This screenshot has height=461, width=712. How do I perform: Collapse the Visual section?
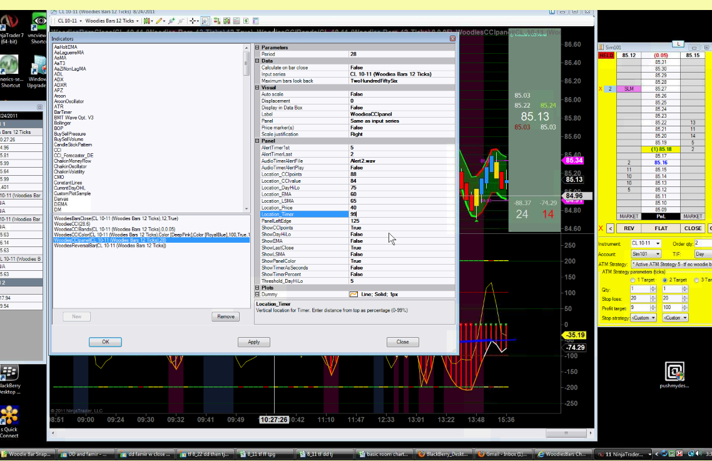(257, 88)
